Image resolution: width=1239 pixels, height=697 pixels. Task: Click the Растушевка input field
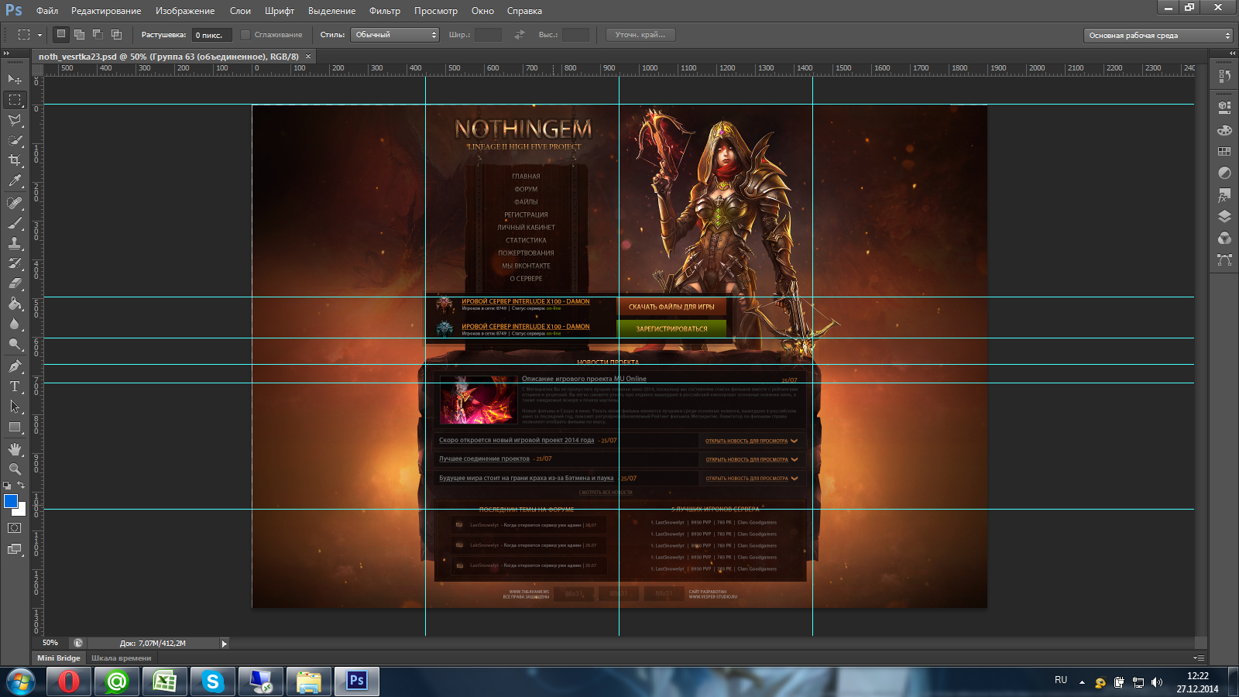click(211, 35)
